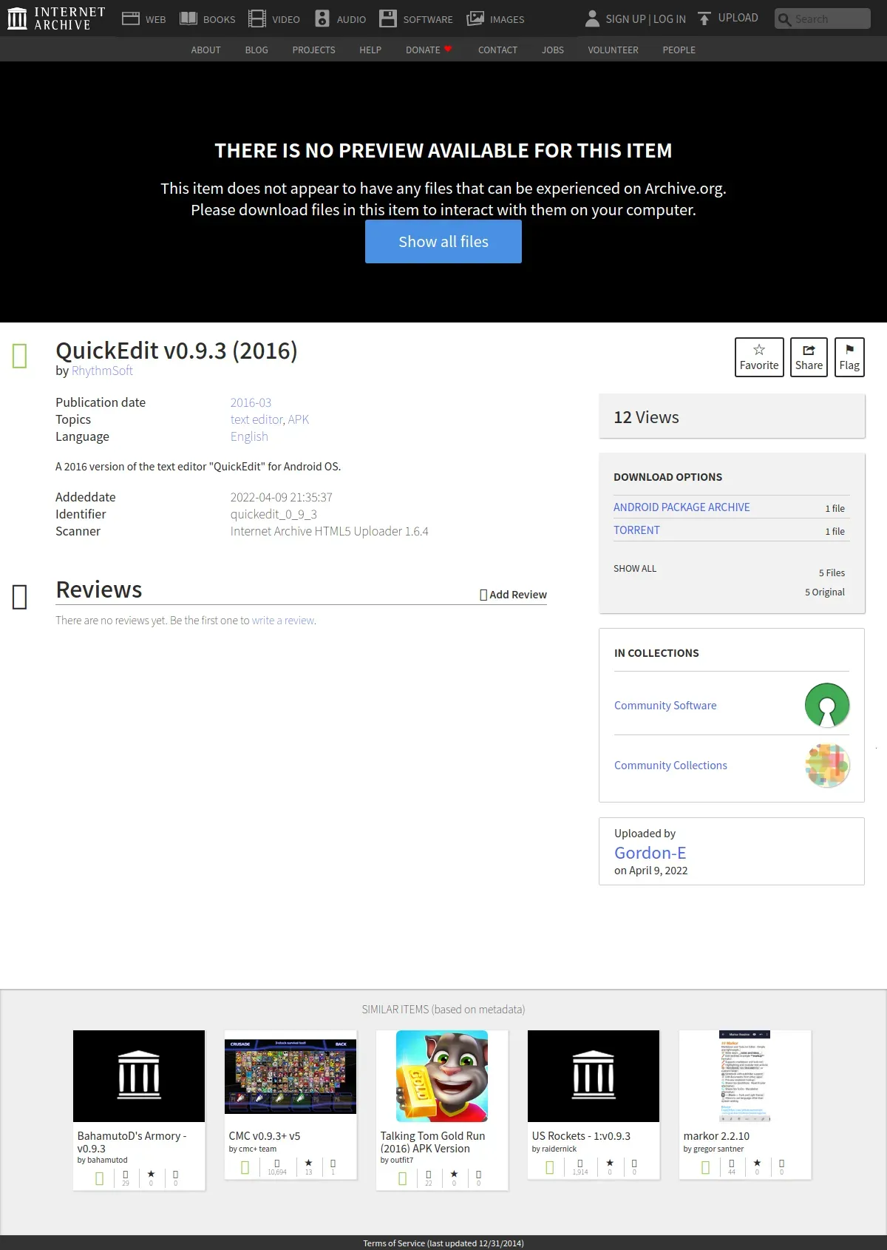Open the Jobs menu item
Viewport: 887px width, 1250px height.
click(x=553, y=50)
